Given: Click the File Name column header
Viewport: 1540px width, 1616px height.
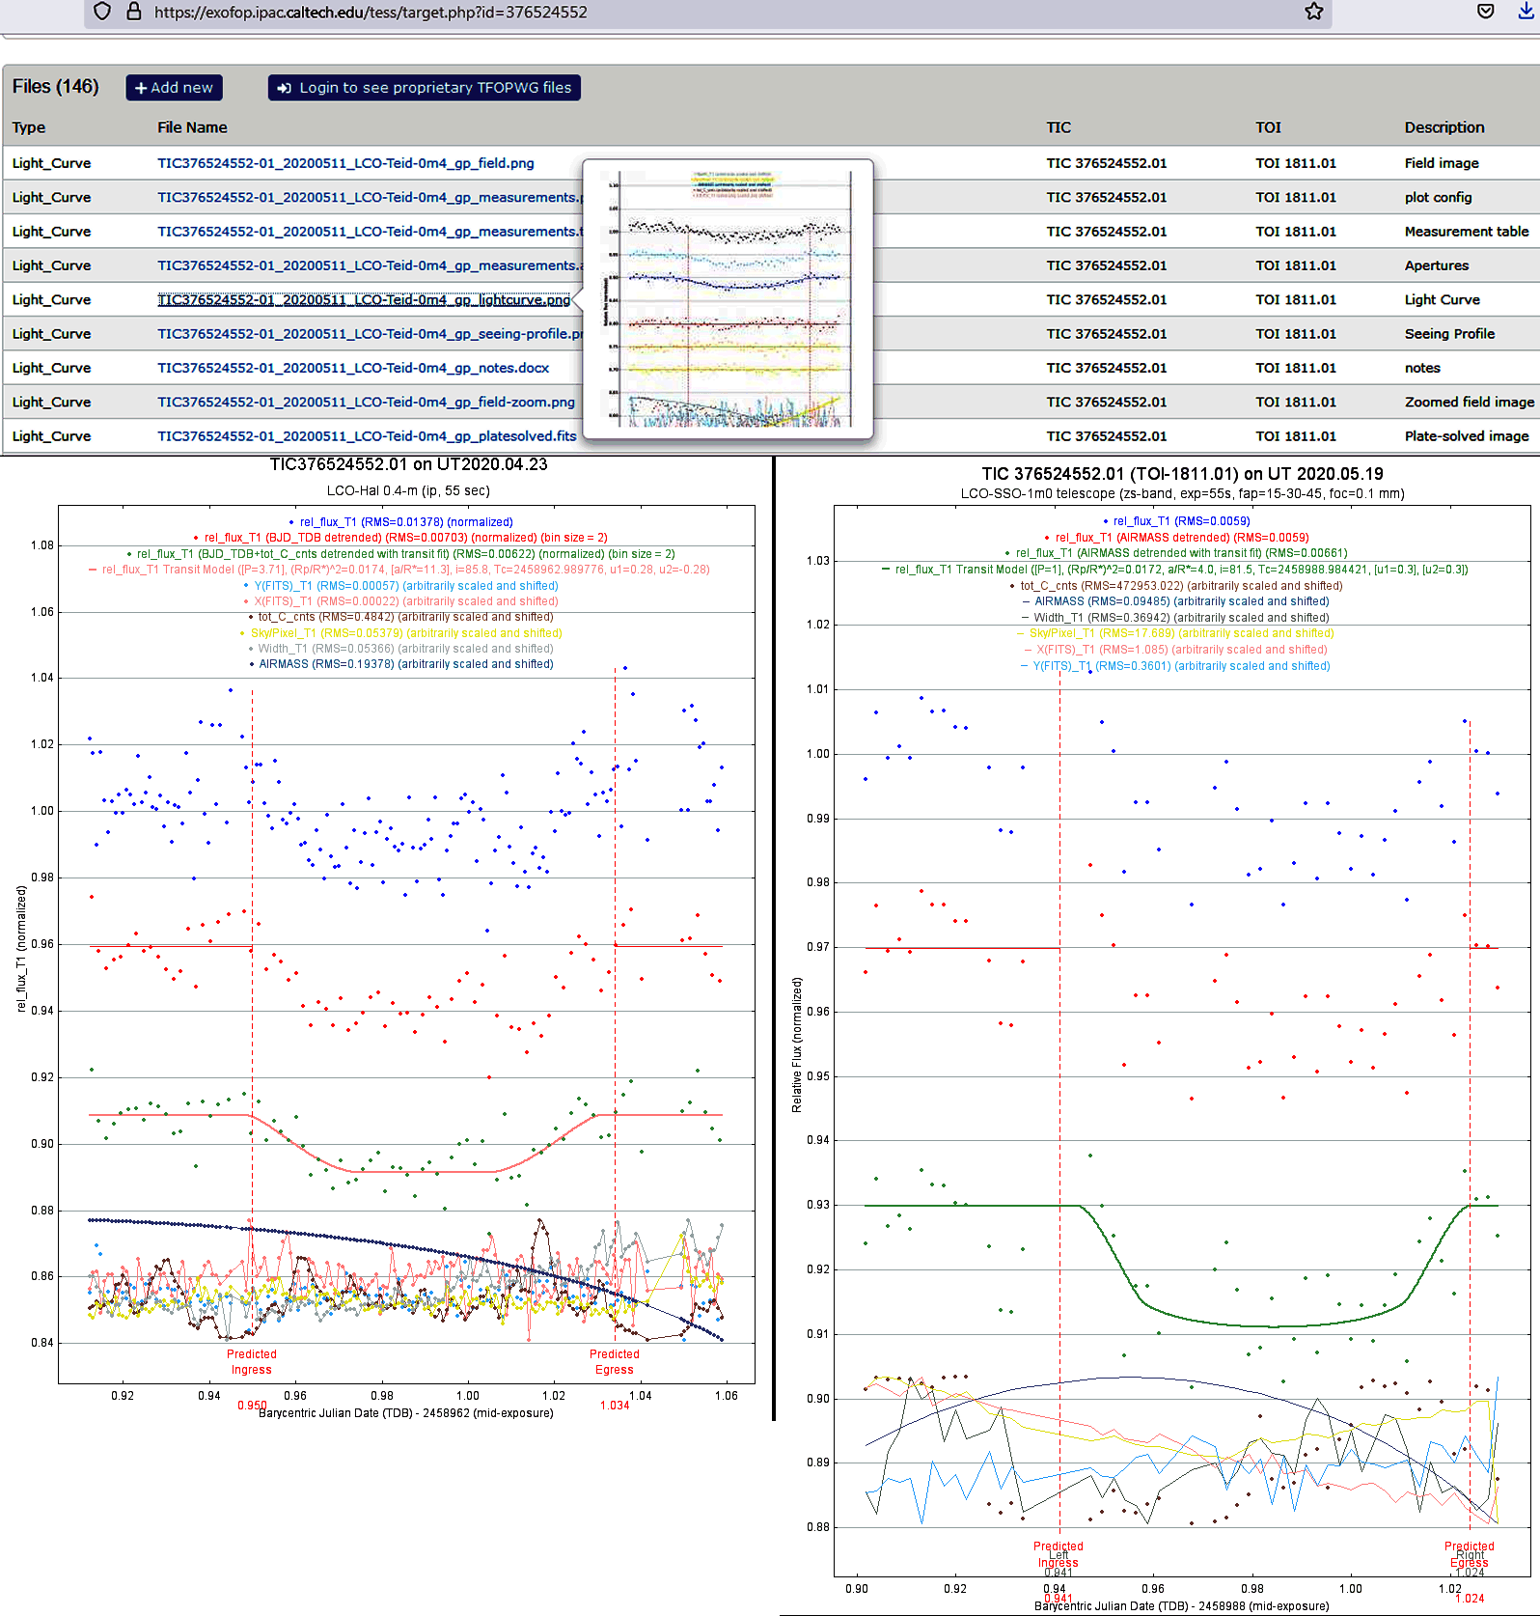Looking at the screenshot, I should click(x=192, y=127).
